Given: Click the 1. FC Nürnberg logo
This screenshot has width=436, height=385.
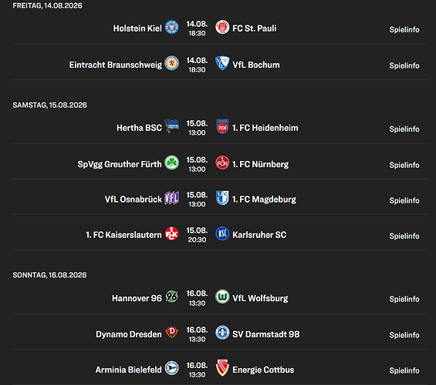Looking at the screenshot, I should coord(222,162).
